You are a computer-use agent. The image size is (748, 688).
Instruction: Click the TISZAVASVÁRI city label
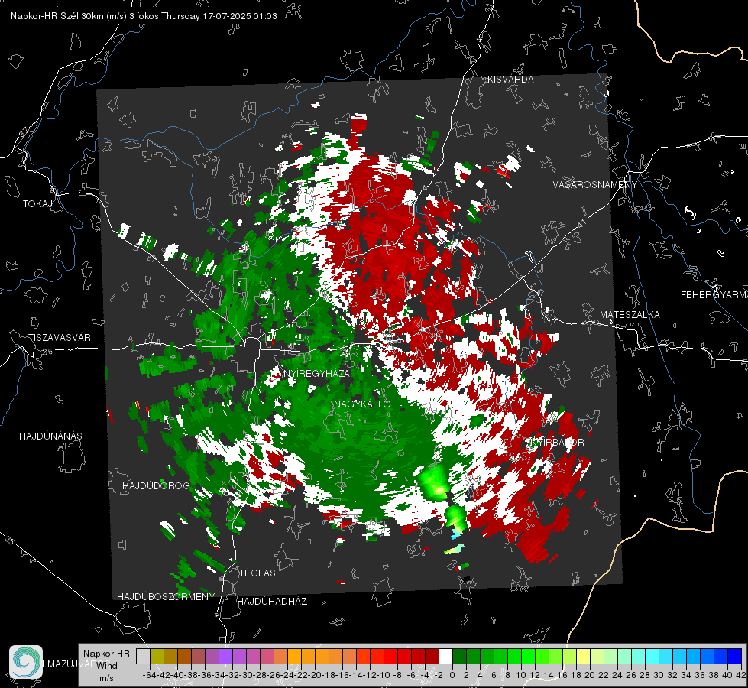(60, 338)
